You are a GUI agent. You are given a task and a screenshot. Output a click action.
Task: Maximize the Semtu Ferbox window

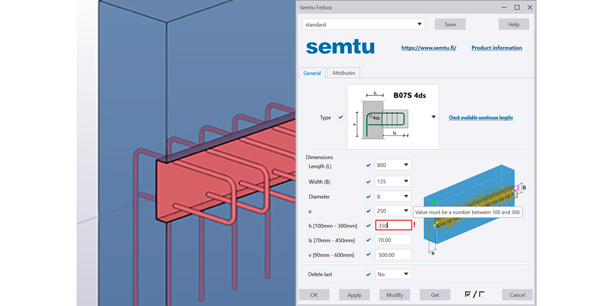point(517,8)
